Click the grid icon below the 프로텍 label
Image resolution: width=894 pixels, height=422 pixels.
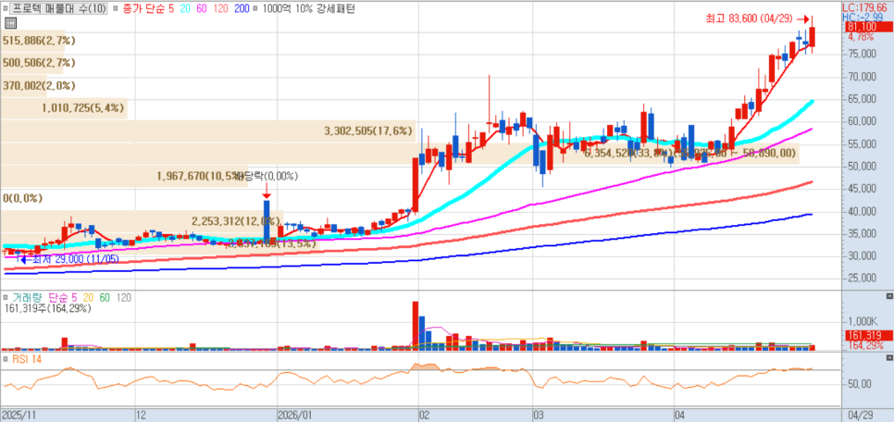(9, 23)
